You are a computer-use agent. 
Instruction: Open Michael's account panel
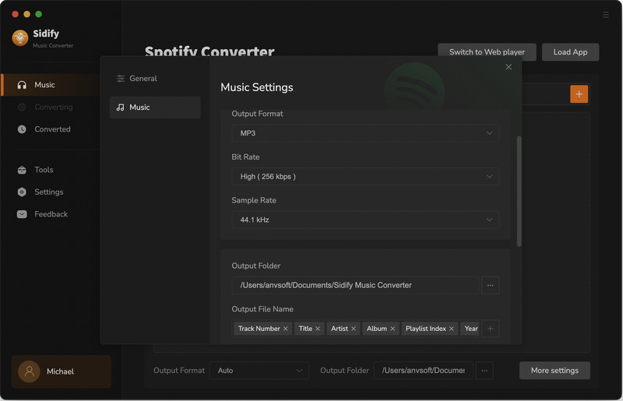coord(62,371)
